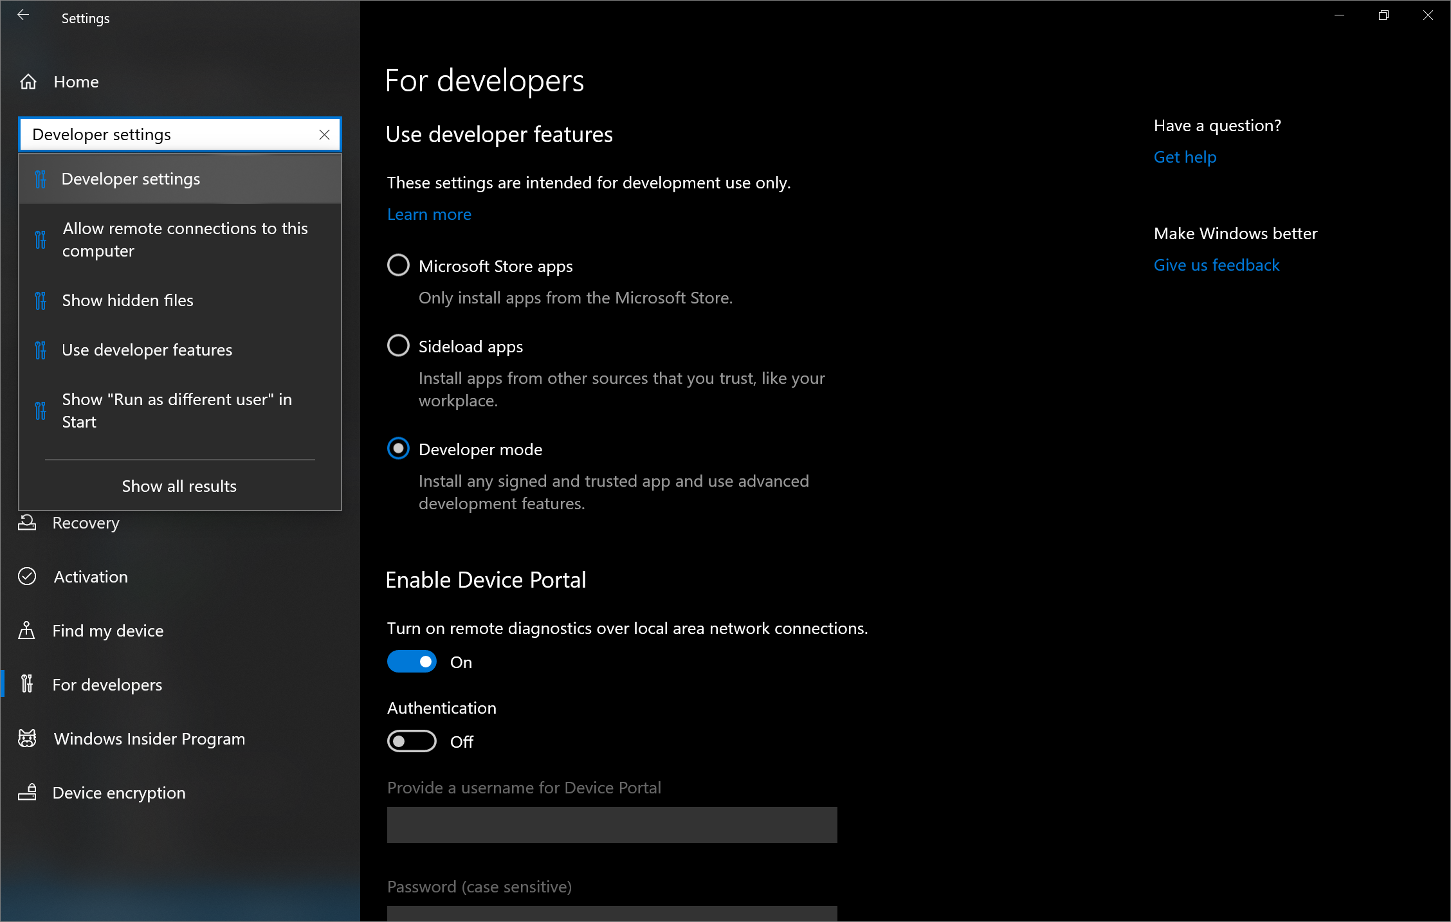This screenshot has width=1451, height=922.
Task: Click the Learn more link
Action: [x=430, y=213]
